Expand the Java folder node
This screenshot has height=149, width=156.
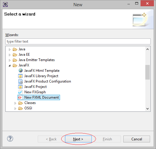pyautogui.click(x=10, y=49)
